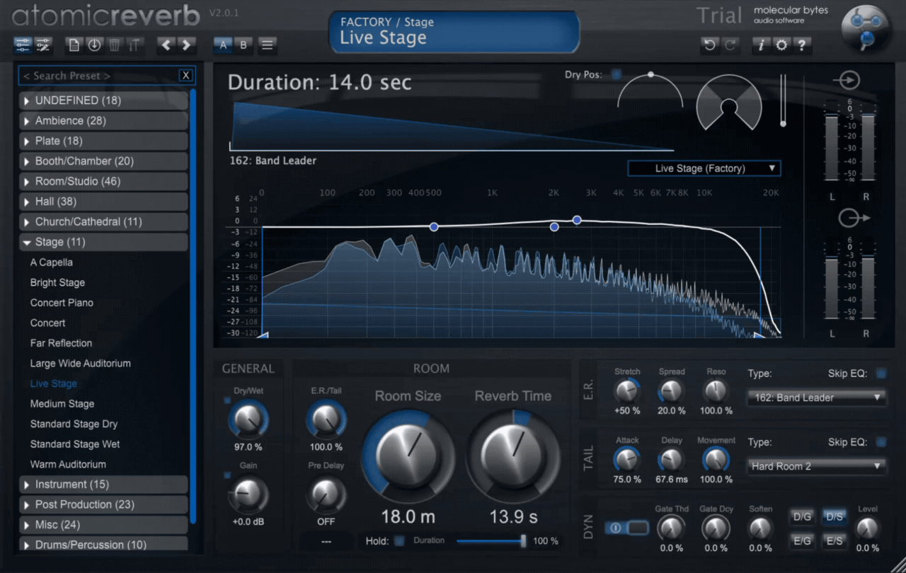This screenshot has height=573, width=906.
Task: Select the Concert Piano preset
Action: 62,303
